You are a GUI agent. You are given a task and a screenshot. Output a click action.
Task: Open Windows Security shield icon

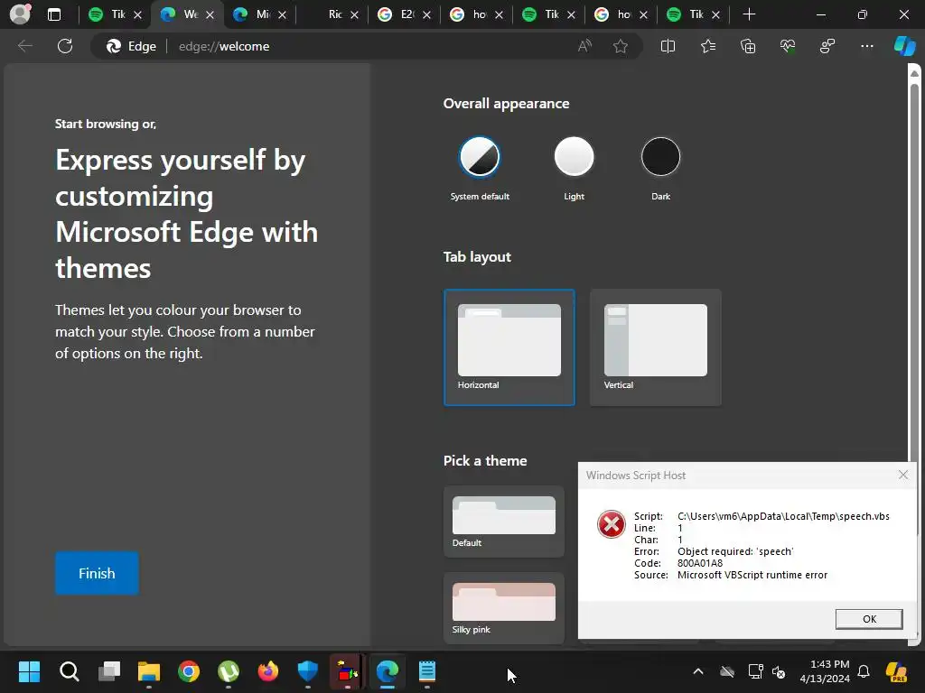[308, 671]
